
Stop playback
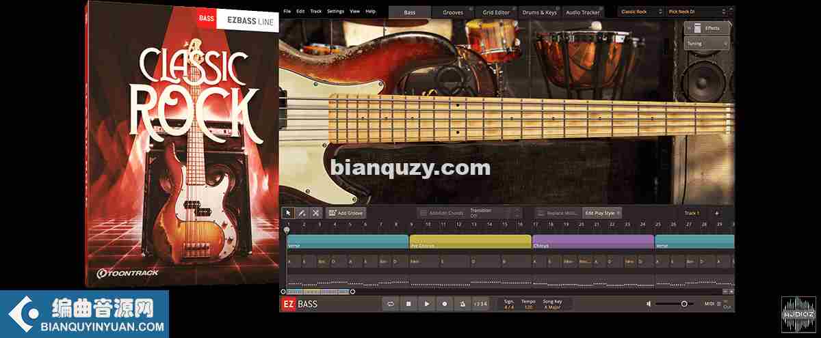408,304
